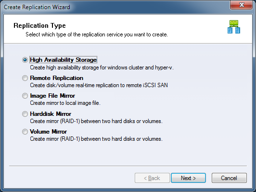This screenshot has height=192, width=256.
Task: Choose the Remote Replication radio circle
Action: 25,78
